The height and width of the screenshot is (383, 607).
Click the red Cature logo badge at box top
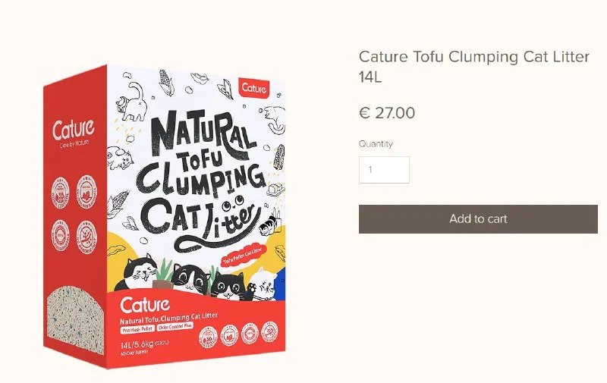(x=254, y=87)
